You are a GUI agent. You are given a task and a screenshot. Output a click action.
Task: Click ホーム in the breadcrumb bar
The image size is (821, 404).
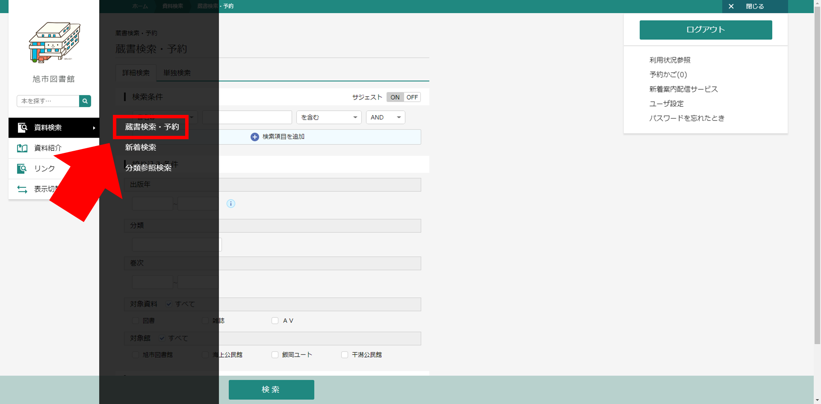(x=140, y=6)
